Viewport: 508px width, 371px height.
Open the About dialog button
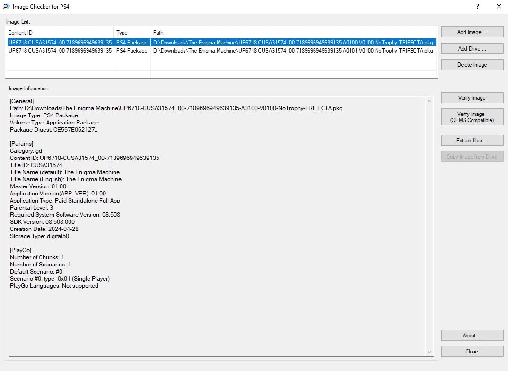point(472,336)
